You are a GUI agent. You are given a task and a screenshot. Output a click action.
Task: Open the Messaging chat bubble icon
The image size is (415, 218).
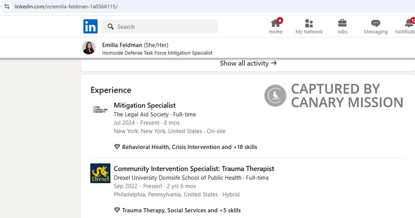pos(376,23)
